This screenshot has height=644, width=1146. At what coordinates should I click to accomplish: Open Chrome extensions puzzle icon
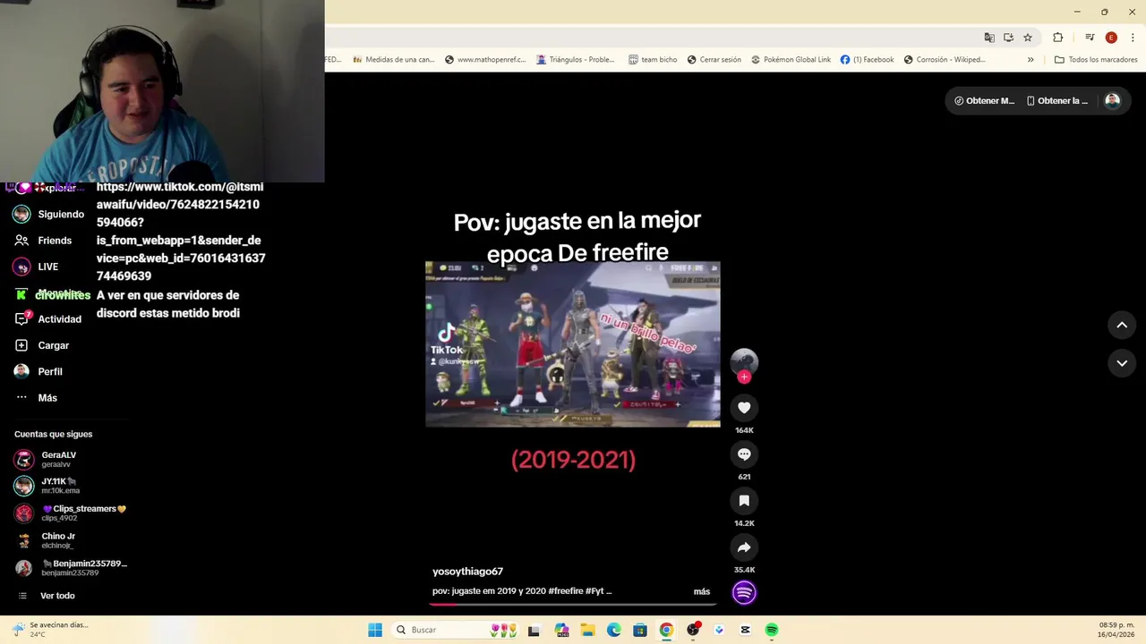pos(1058,38)
